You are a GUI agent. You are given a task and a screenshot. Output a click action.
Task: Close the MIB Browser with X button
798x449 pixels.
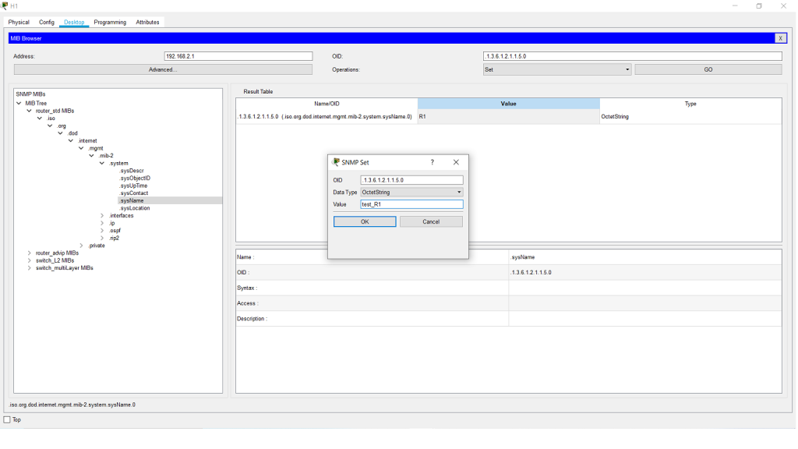(780, 38)
